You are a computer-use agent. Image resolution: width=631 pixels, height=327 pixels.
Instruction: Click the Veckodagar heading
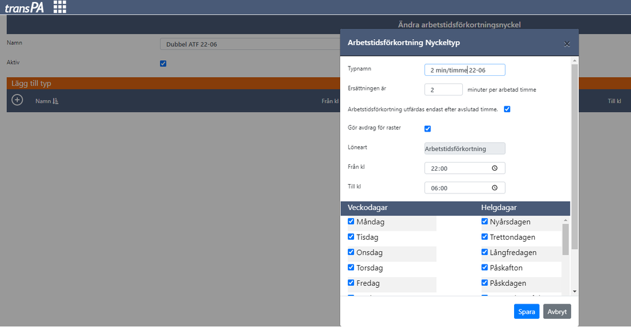[367, 208]
